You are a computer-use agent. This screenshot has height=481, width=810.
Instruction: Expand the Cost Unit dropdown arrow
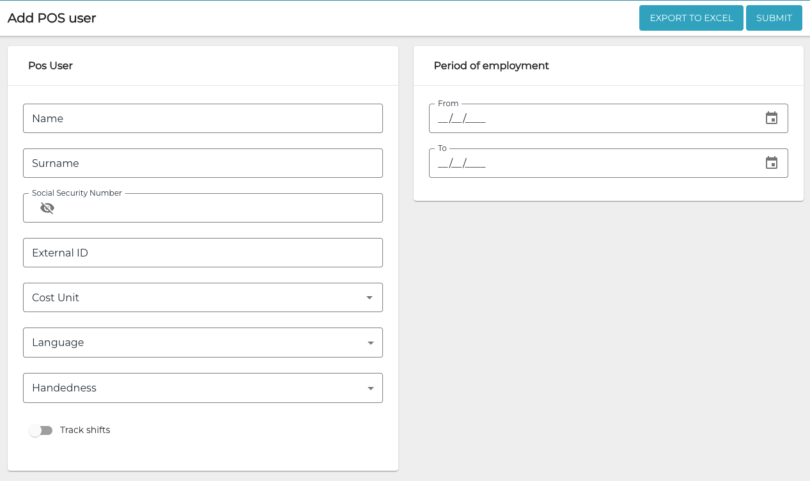[x=370, y=297]
